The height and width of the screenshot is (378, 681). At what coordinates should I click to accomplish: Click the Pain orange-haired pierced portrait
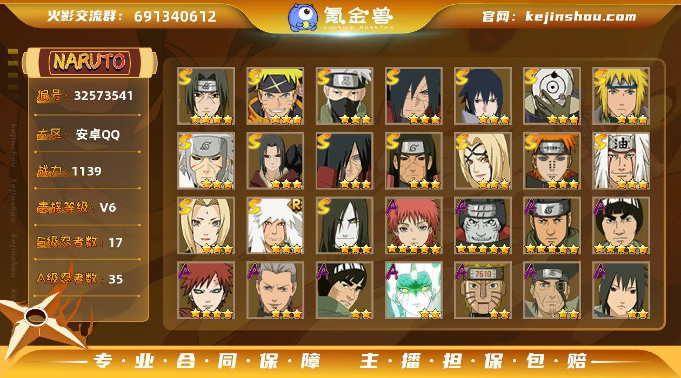tap(552, 160)
